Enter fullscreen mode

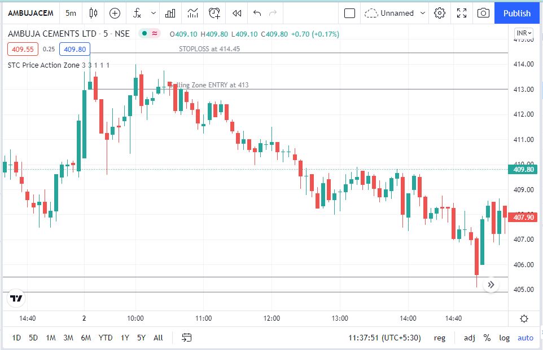(462, 13)
